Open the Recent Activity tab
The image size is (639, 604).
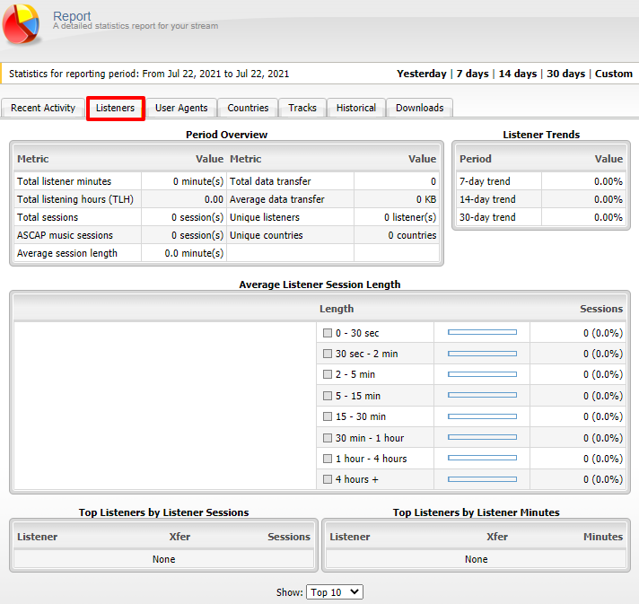click(x=43, y=108)
